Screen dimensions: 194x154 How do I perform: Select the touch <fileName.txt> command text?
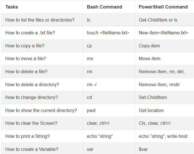108,33
